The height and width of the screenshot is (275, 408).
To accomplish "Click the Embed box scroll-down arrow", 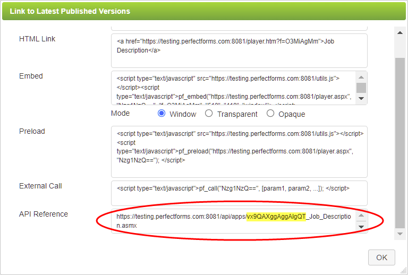I will [x=361, y=99].
